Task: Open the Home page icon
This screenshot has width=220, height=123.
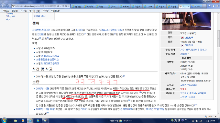Action: (x=209, y=6)
